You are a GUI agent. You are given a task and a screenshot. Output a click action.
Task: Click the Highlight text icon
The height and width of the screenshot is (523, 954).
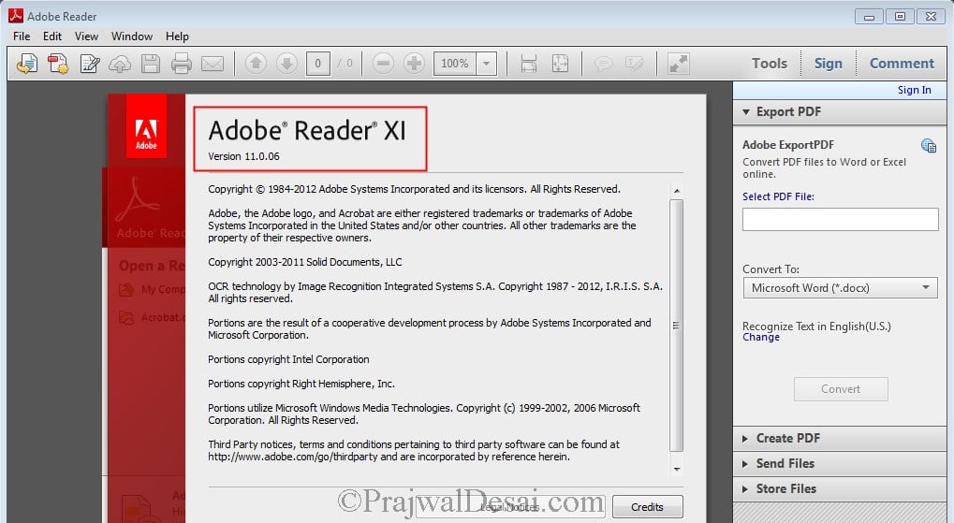tap(634, 64)
